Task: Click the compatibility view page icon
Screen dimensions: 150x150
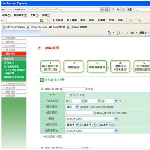Action: click(x=113, y=10)
